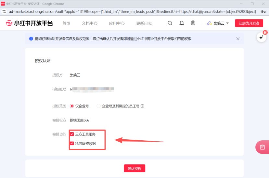Screen dimensions: 269x178
Task: Minimize the Chrome window
Action: (241, 4)
